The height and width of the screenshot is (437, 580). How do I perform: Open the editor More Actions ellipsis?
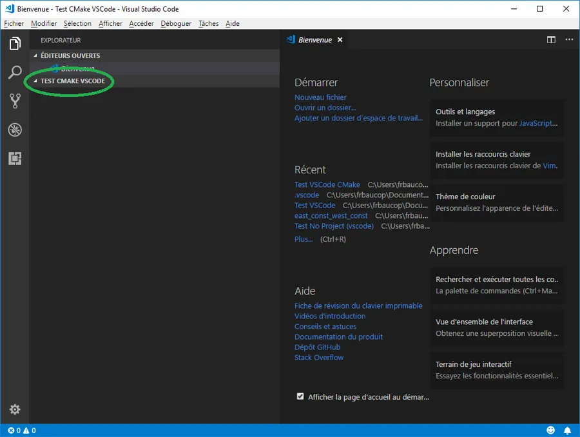[x=569, y=39]
